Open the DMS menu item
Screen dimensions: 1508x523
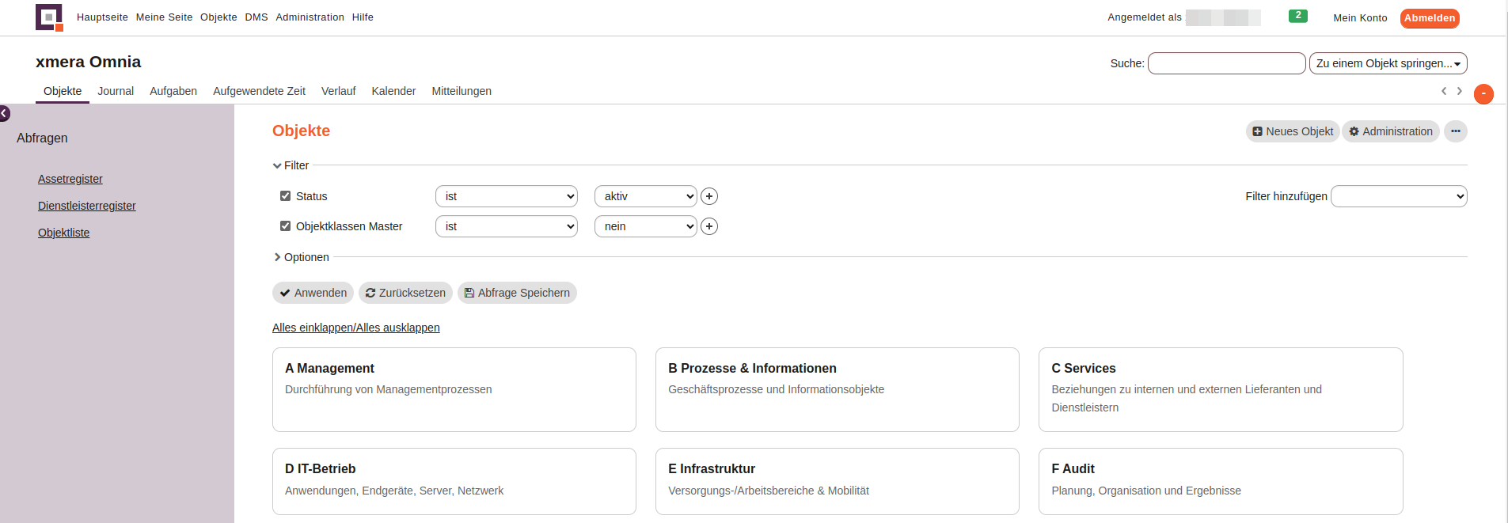256,17
